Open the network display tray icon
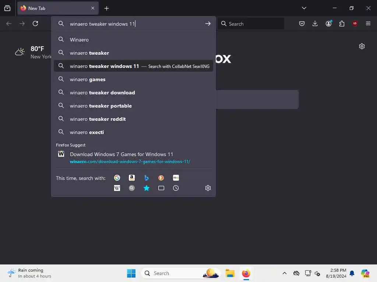This screenshot has width=377, height=282. tap(308, 273)
